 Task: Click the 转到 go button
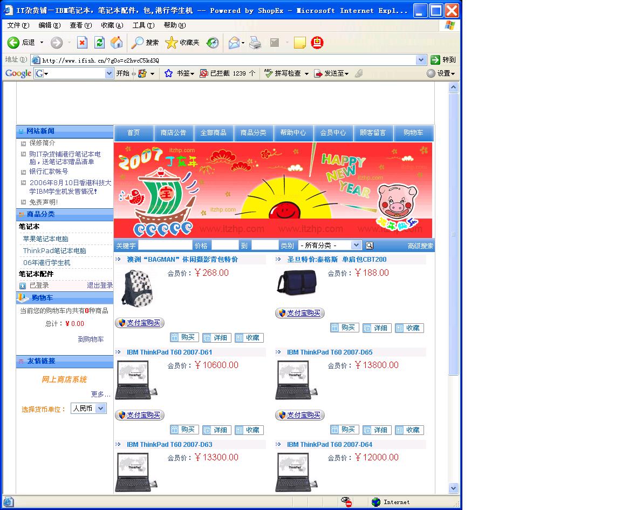pyautogui.click(x=443, y=60)
